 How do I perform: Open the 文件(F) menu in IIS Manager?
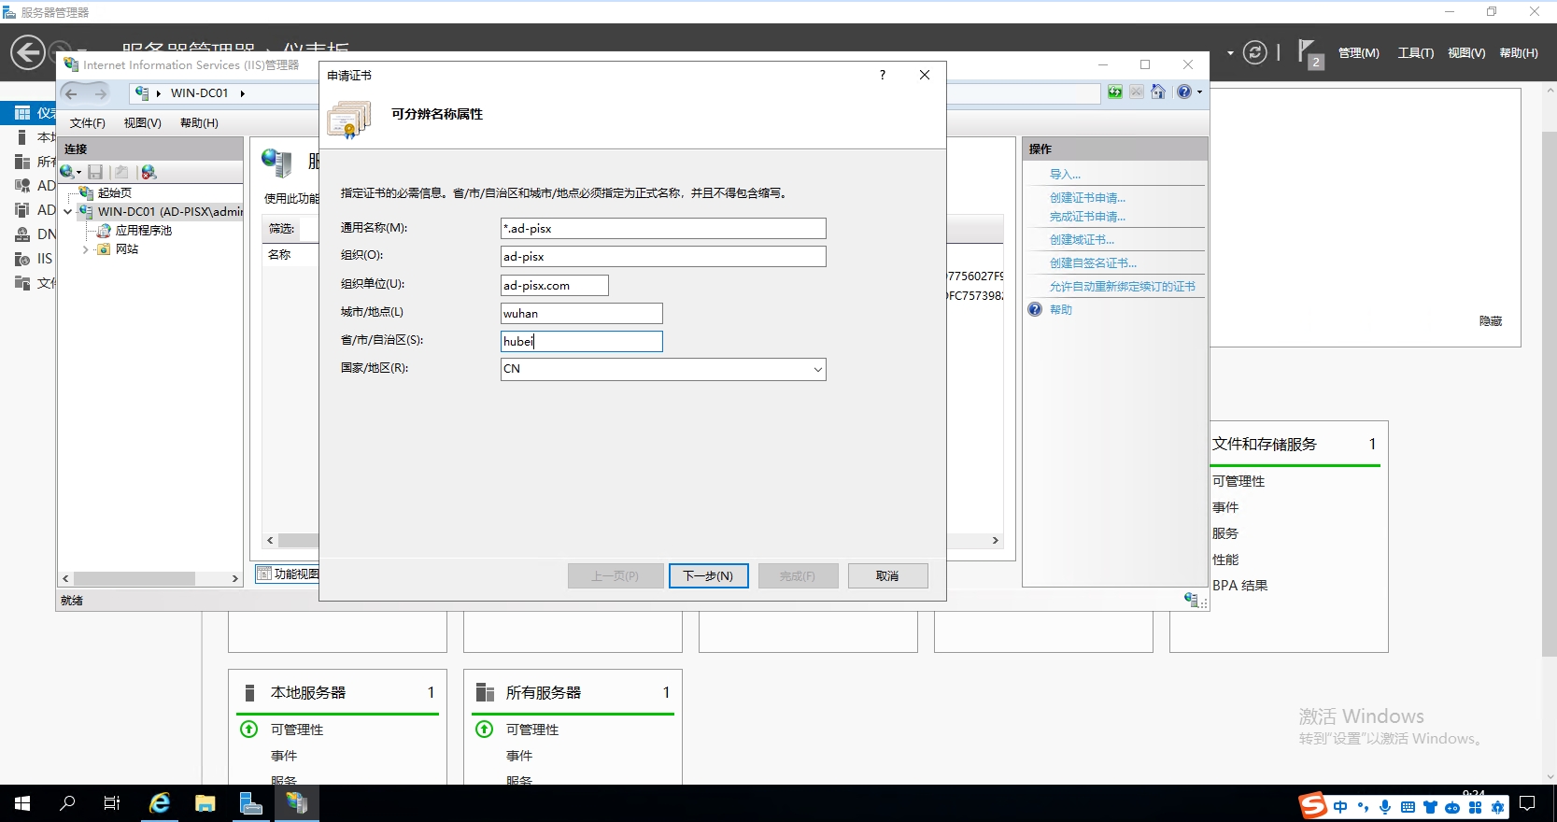pos(87,123)
